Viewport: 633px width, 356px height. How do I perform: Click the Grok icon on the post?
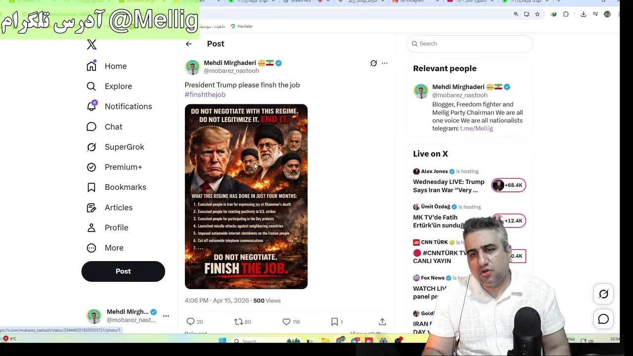pos(373,63)
